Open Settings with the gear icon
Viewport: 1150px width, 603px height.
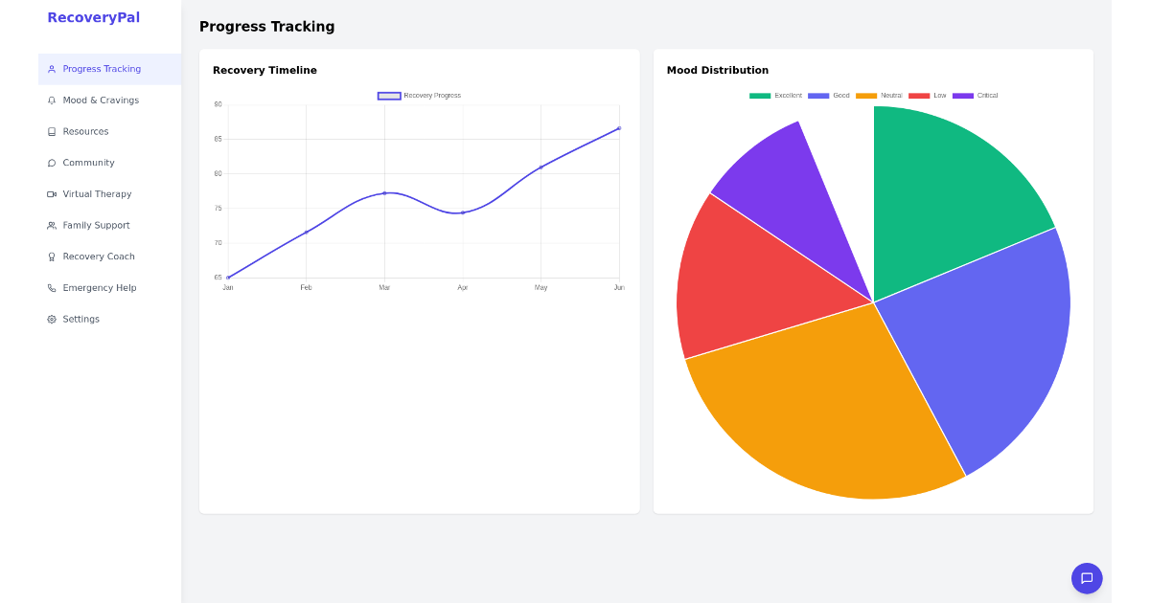pos(51,319)
